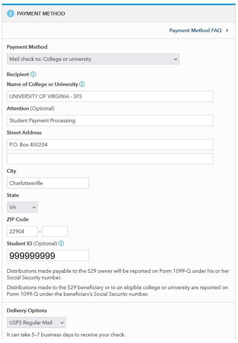Click info icon beside Name of College
Viewport: 238px width, 343px height.
tap(82, 84)
